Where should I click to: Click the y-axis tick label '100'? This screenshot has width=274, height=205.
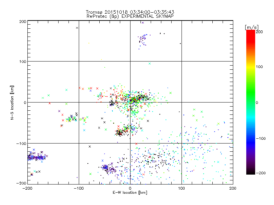click(23, 61)
